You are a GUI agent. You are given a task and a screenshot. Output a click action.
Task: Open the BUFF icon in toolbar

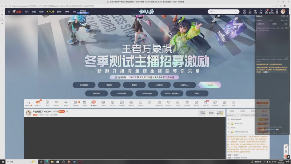[x=224, y=103]
